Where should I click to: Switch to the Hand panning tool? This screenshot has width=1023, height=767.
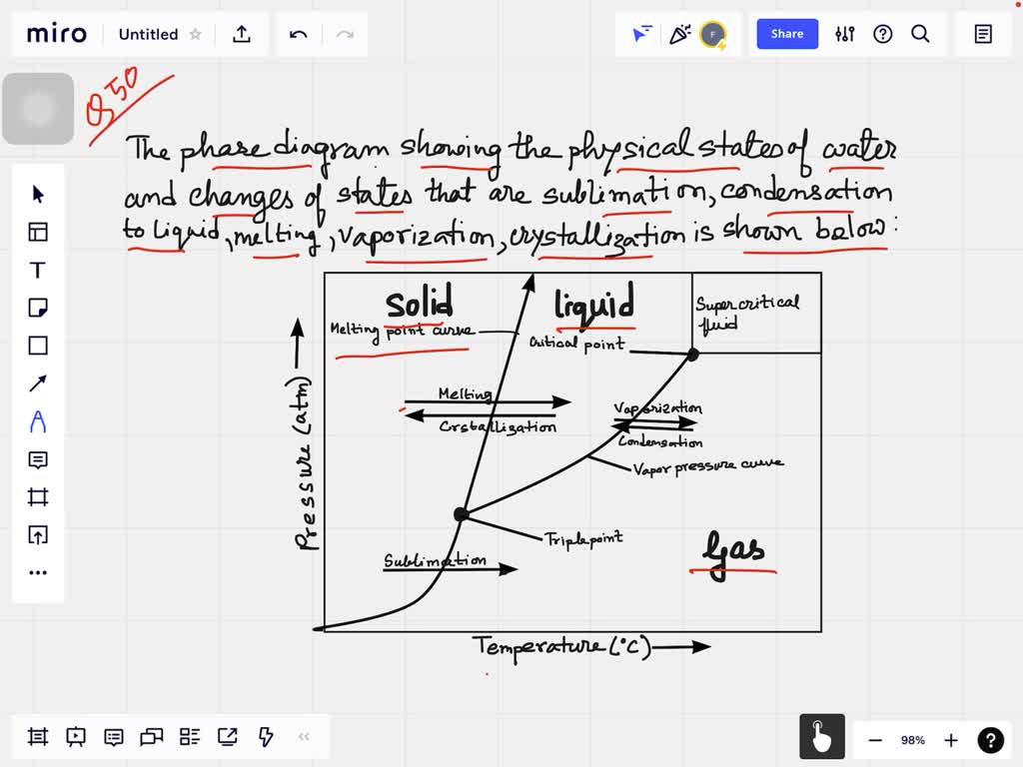point(821,736)
